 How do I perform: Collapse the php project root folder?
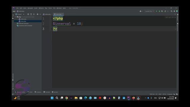(15, 17)
